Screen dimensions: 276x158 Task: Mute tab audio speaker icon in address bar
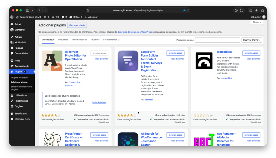(x=184, y=10)
